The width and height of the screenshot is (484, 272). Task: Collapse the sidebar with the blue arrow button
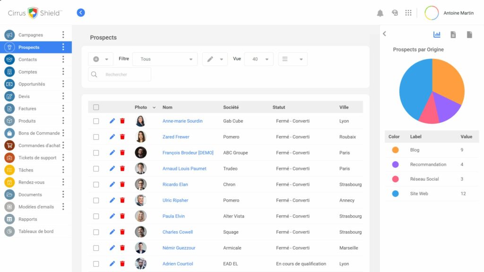pyautogui.click(x=81, y=13)
